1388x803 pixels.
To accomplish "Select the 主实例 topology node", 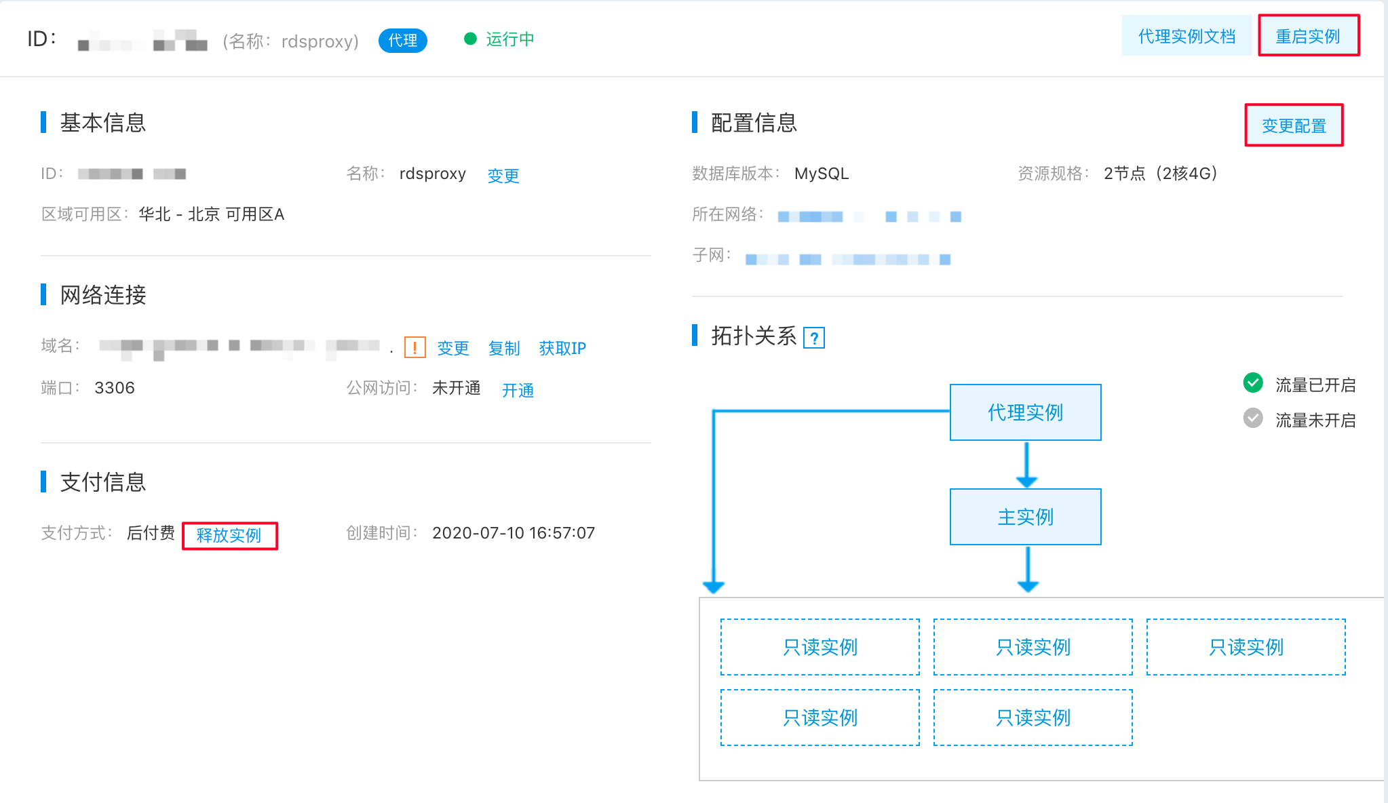I will (x=1025, y=517).
